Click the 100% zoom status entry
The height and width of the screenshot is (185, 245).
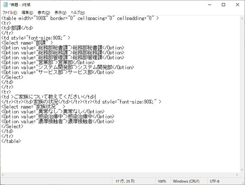(x=162, y=181)
